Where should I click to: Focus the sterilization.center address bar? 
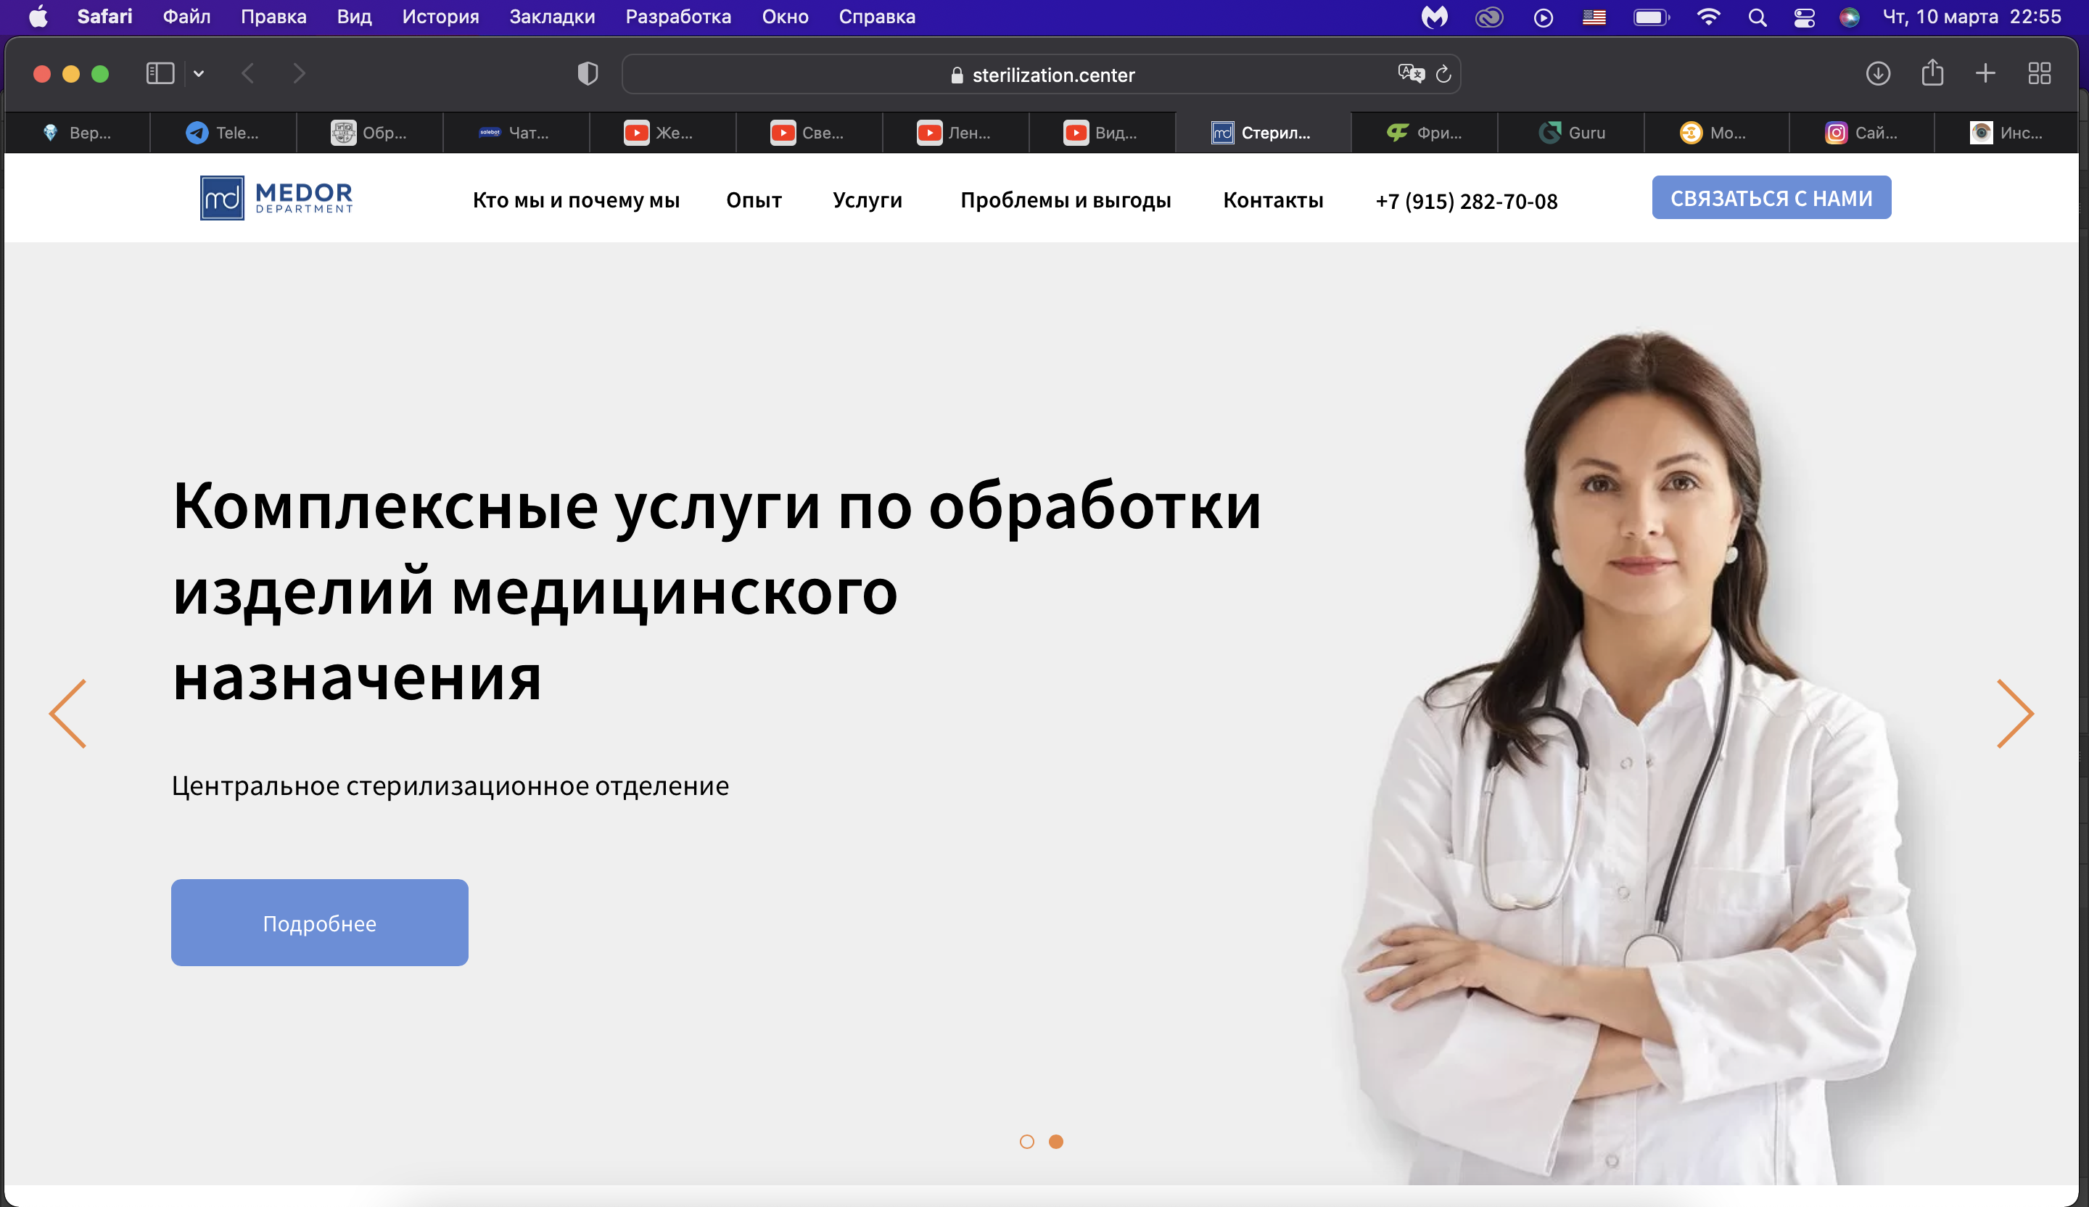1041,75
